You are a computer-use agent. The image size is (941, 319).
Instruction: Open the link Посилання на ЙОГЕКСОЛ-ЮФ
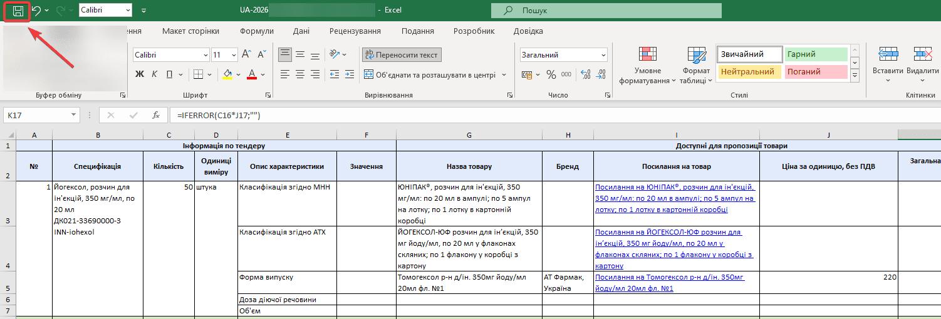pyautogui.click(x=674, y=249)
